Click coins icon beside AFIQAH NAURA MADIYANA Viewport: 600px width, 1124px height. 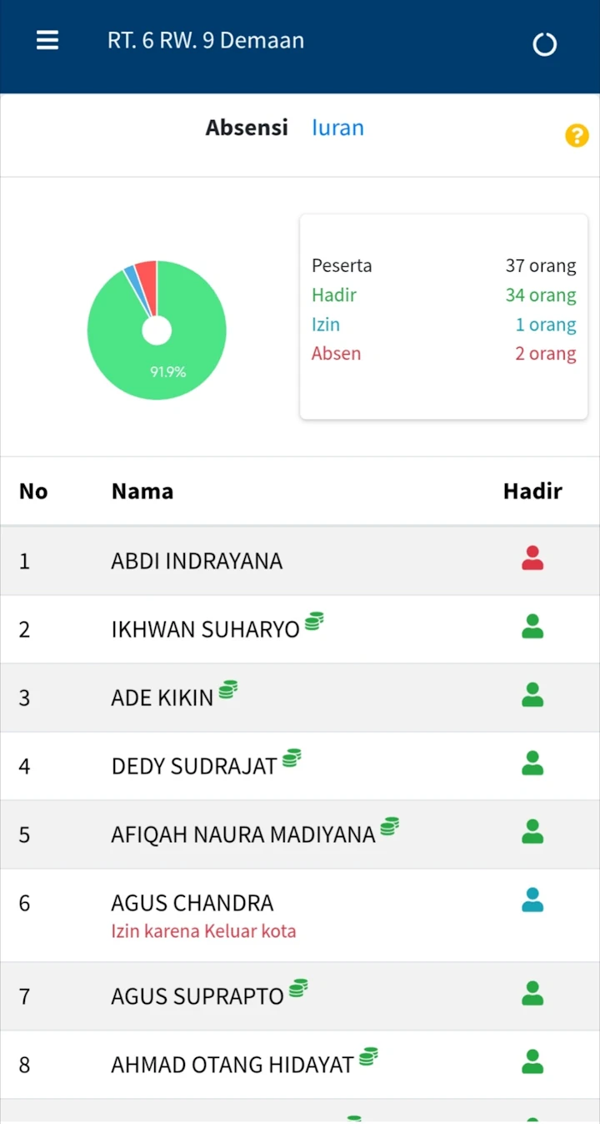(389, 826)
